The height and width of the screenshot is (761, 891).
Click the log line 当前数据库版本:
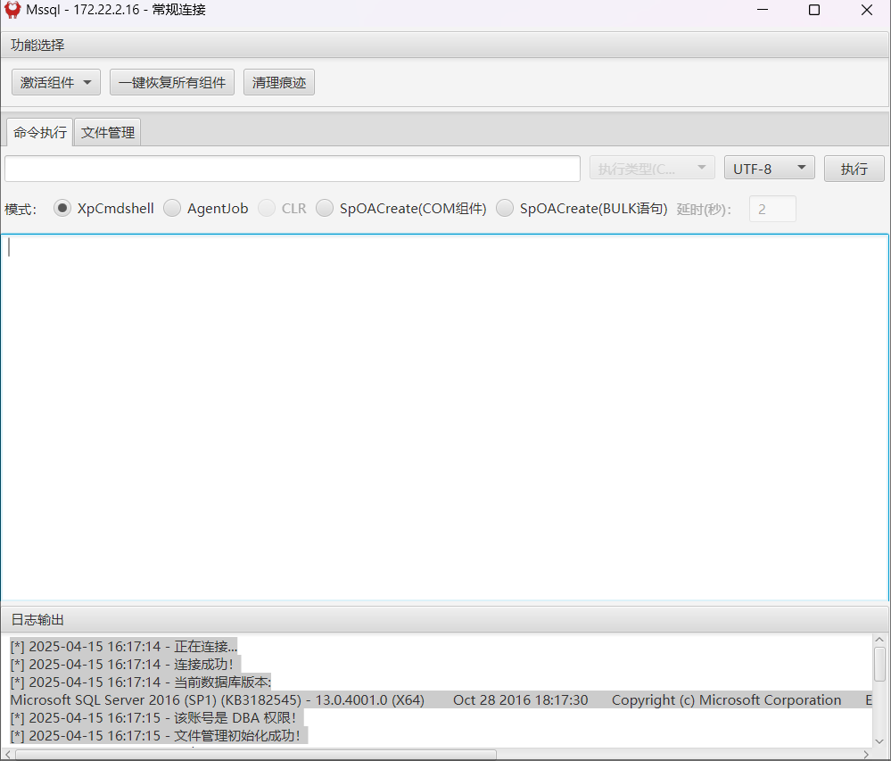click(140, 682)
